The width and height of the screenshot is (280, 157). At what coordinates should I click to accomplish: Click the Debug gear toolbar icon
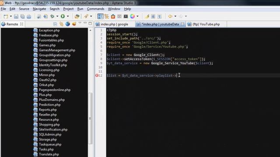pyautogui.click(x=52, y=17)
